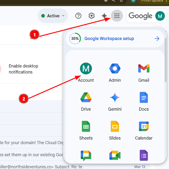Open Google Forms app icon
The image size is (169, 169).
point(144,155)
